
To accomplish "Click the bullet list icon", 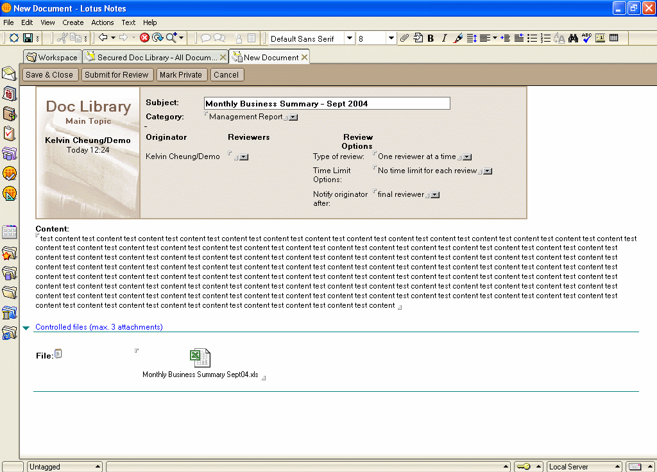I will pyautogui.click(x=532, y=38).
